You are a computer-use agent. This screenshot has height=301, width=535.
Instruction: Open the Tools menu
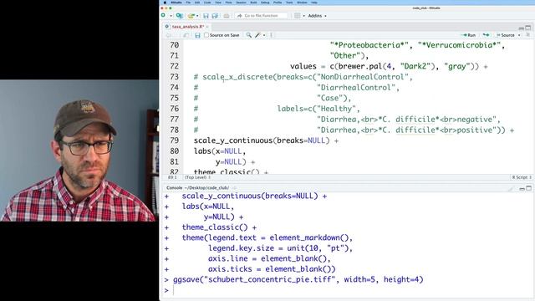(x=289, y=3)
